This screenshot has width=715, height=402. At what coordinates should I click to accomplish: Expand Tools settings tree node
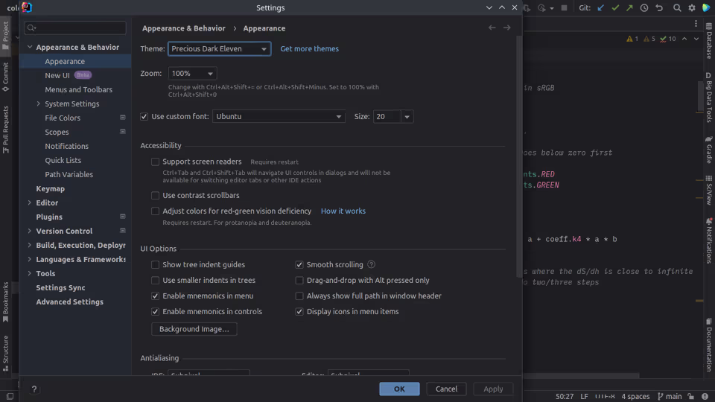pos(30,273)
